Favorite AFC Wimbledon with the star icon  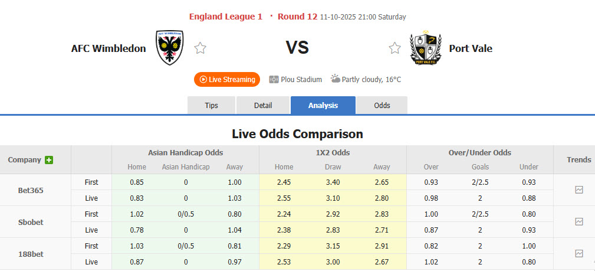(x=200, y=48)
